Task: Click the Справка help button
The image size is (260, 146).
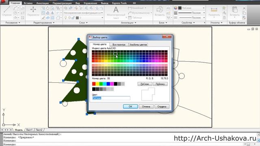Action: pos(162,106)
